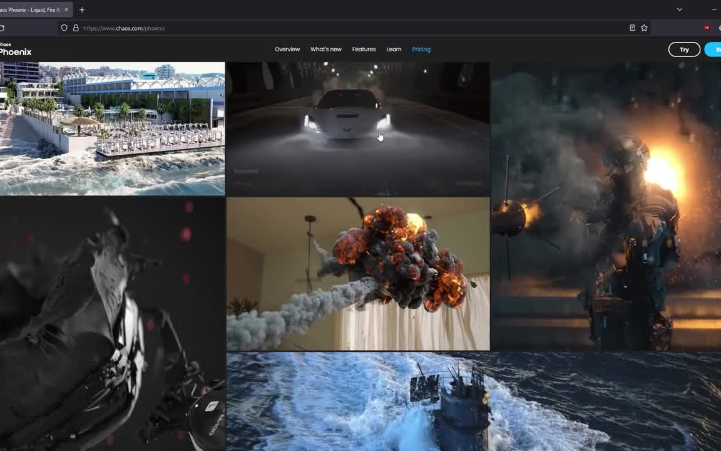721x451 pixels.
Task: Open the Learn nav item
Action: (x=394, y=49)
